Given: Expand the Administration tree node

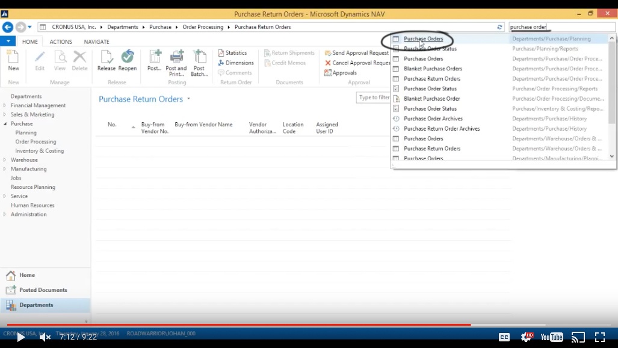Looking at the screenshot, I should [5, 214].
